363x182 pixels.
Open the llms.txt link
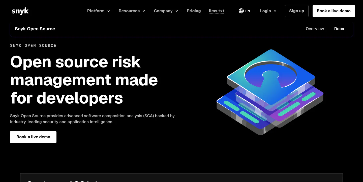coord(217,11)
